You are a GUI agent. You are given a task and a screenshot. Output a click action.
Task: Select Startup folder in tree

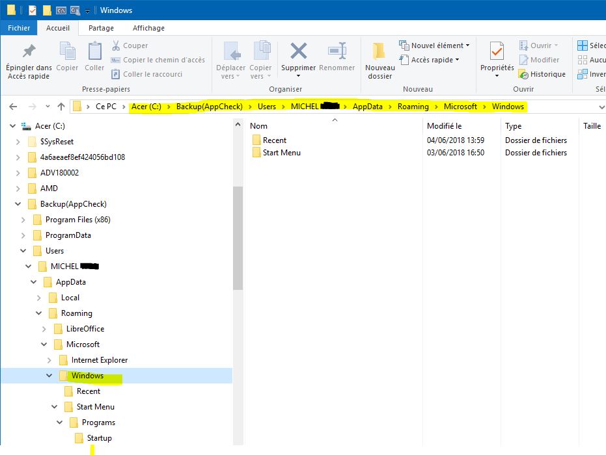(94, 438)
